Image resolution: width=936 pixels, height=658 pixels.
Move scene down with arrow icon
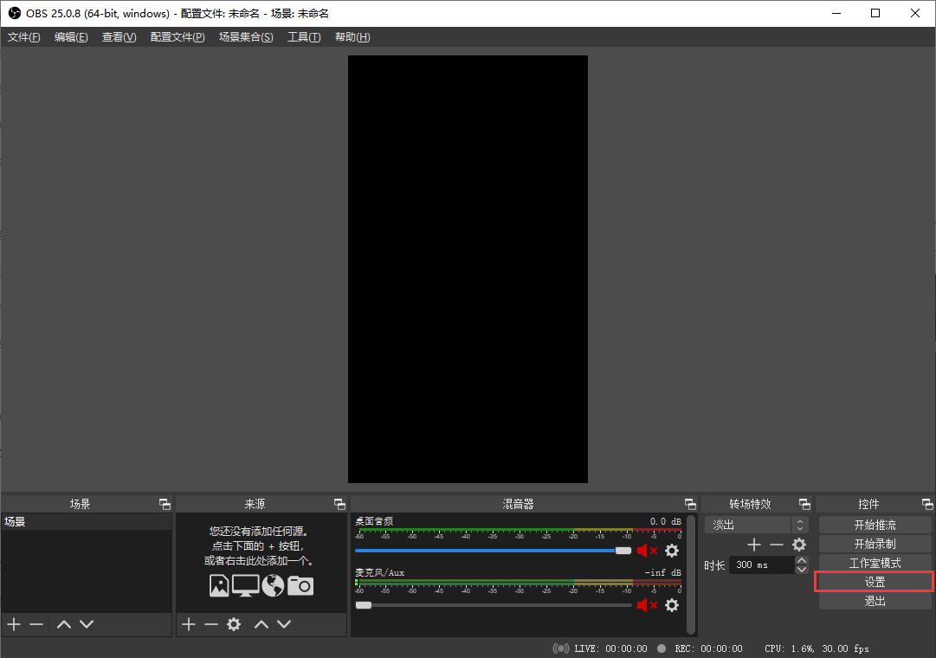[87, 624]
